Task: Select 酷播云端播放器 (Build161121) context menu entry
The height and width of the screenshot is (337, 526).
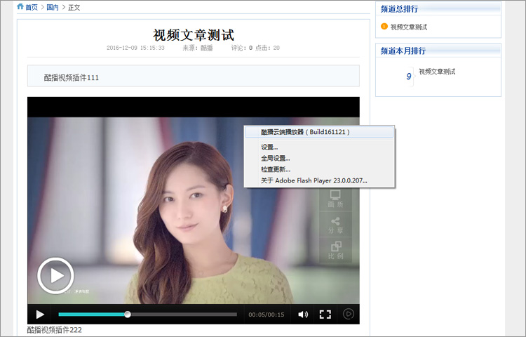Action: pyautogui.click(x=305, y=132)
